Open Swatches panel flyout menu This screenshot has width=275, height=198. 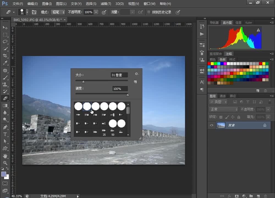click(x=272, y=59)
